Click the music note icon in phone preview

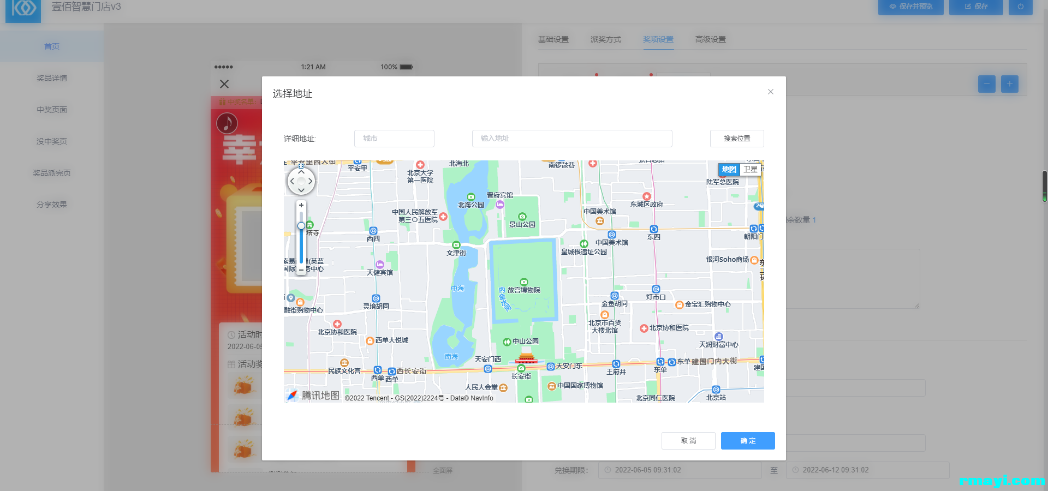227,123
